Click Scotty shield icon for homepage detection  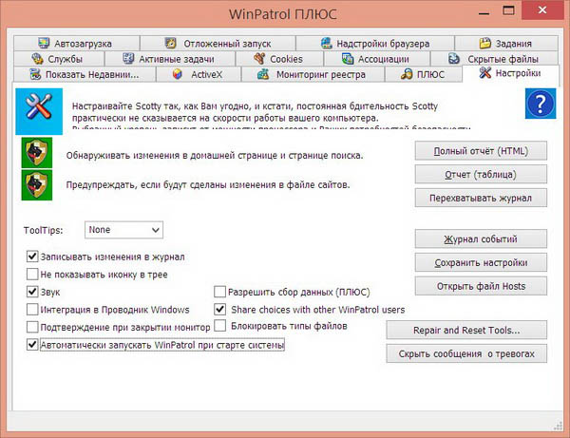[x=37, y=153]
